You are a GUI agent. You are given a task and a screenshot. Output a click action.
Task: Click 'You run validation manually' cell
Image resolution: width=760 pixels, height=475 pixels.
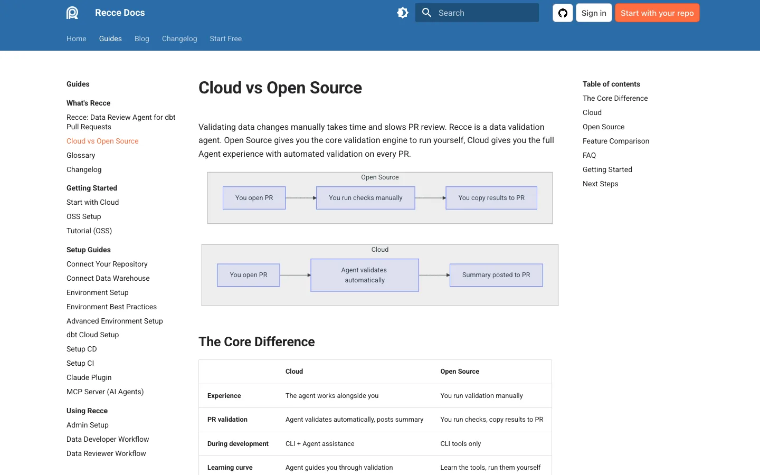pos(482,396)
